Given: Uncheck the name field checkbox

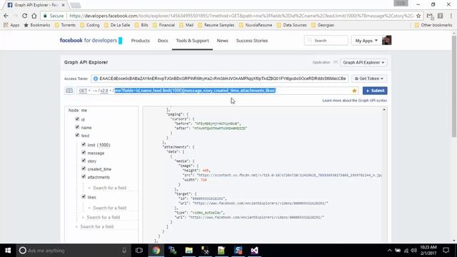Looking at the screenshot, I should (77, 127).
